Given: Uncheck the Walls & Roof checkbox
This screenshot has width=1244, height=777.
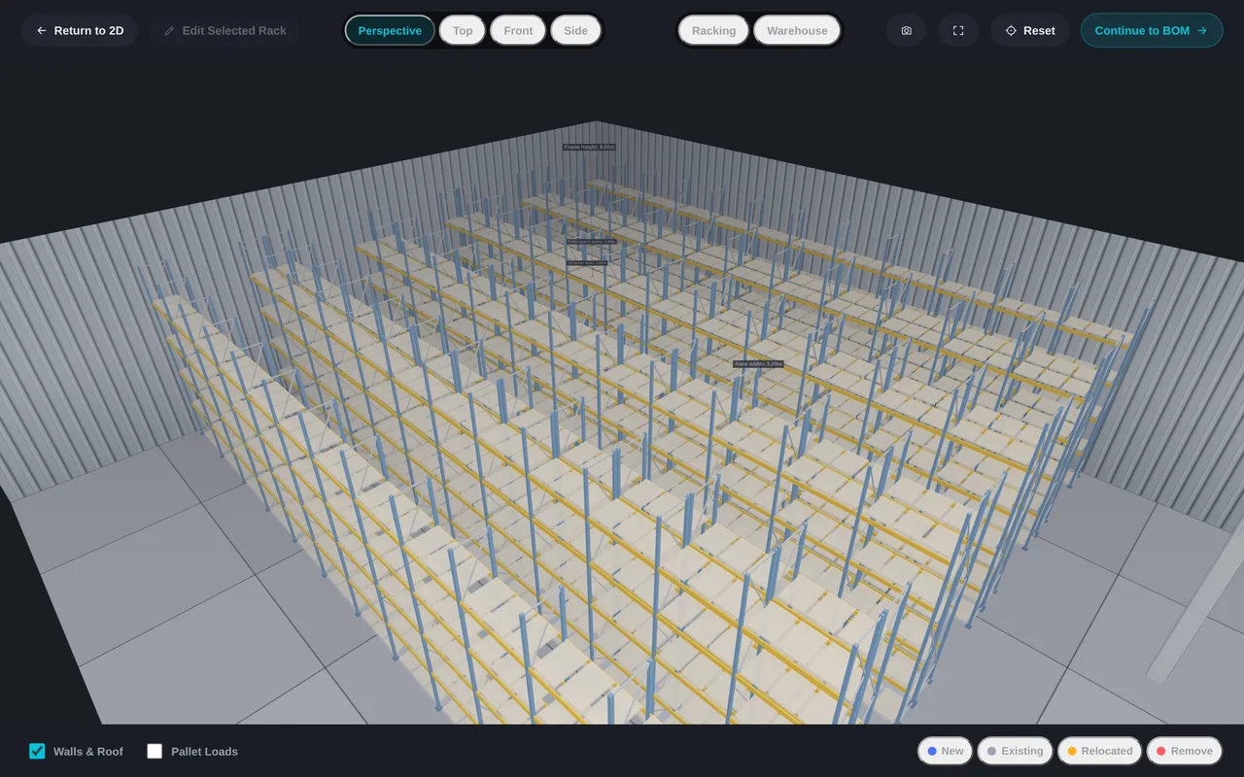Looking at the screenshot, I should [37, 751].
